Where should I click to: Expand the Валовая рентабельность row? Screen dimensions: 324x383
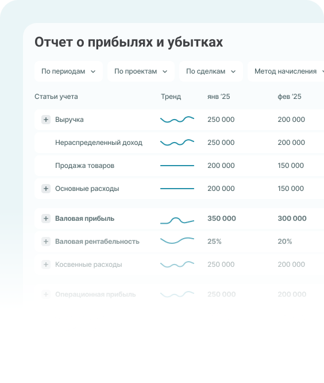(46, 242)
